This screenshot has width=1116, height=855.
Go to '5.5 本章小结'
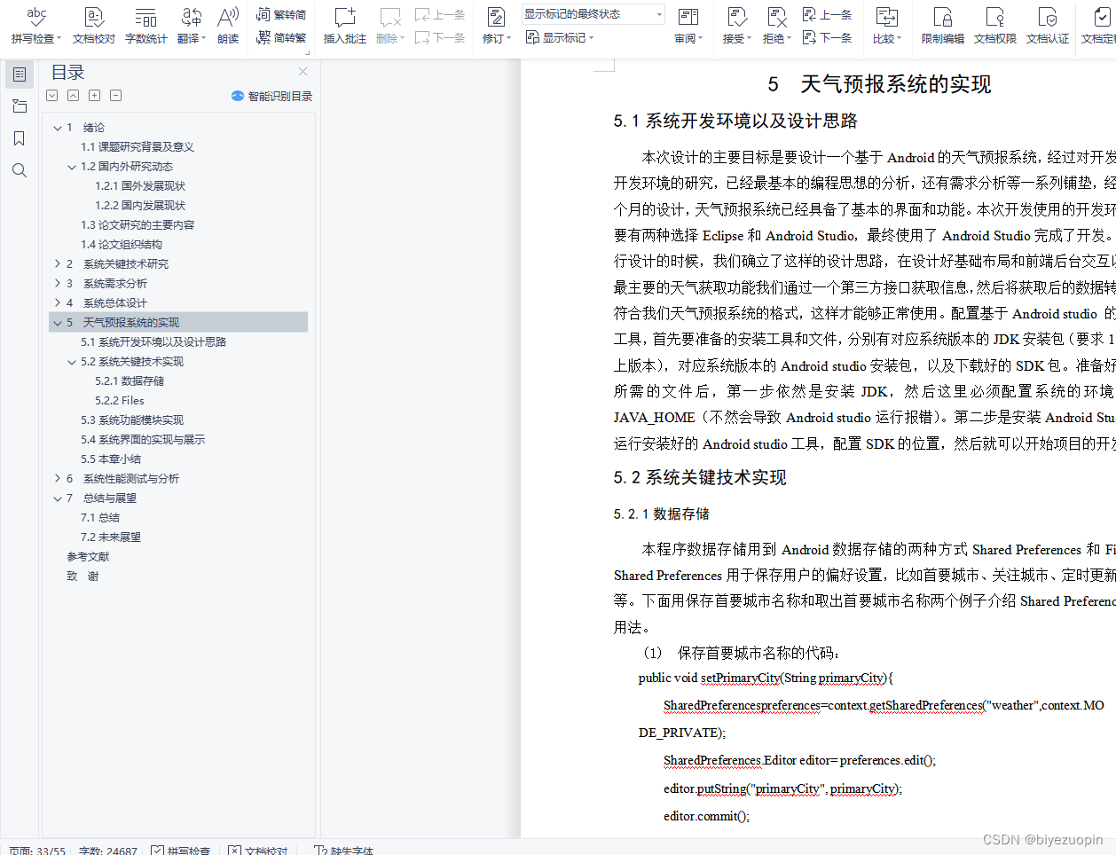click(x=111, y=459)
